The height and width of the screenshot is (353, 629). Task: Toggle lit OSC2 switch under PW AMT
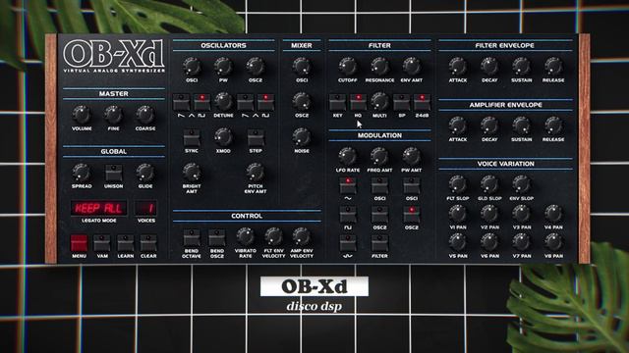coord(412,215)
